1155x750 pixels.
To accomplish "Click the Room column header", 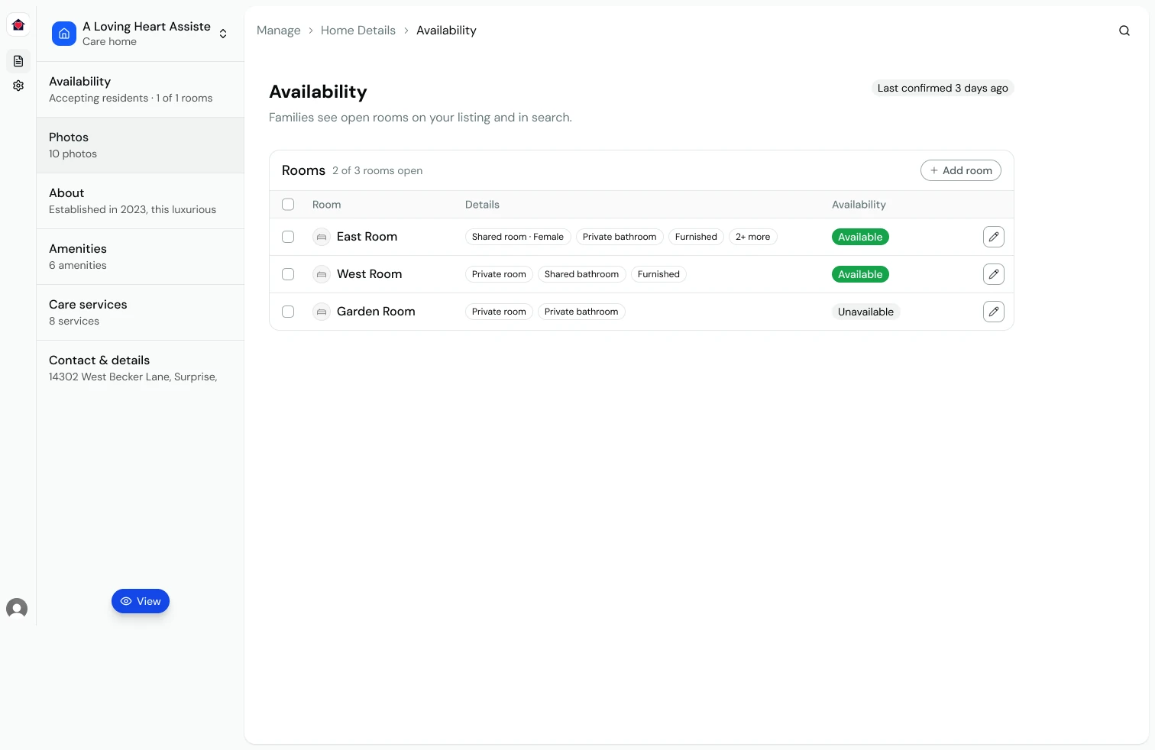I will pyautogui.click(x=326, y=205).
